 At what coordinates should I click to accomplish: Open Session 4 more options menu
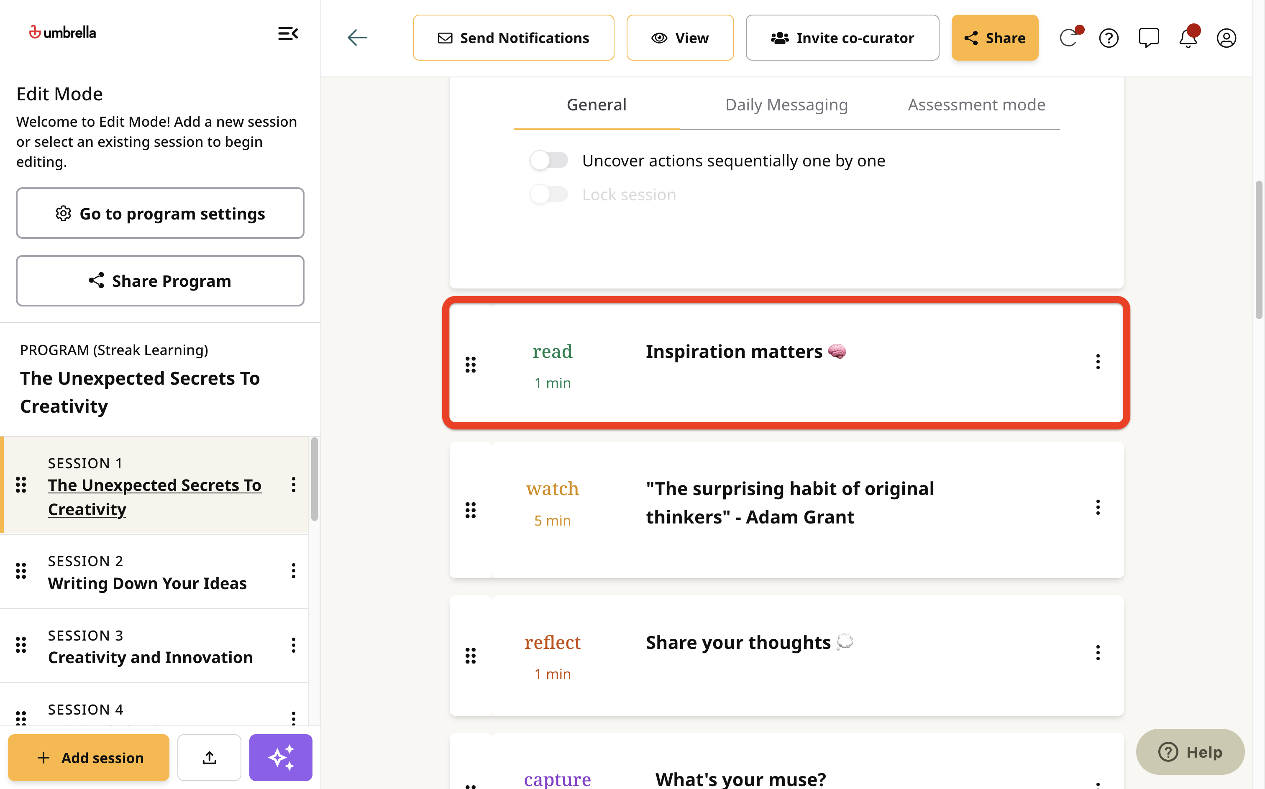coord(293,718)
